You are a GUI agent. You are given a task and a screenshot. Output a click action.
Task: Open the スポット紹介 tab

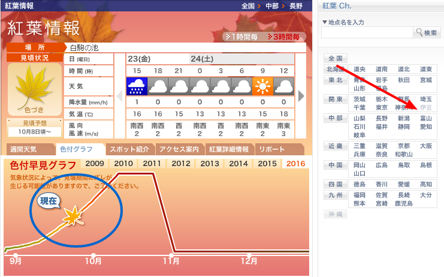pyautogui.click(x=130, y=149)
